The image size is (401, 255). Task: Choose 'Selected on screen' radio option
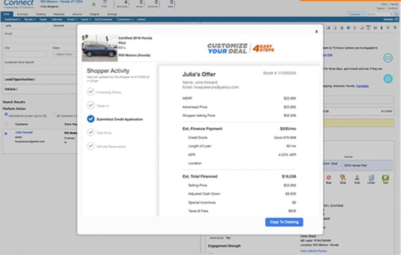click(6, 114)
